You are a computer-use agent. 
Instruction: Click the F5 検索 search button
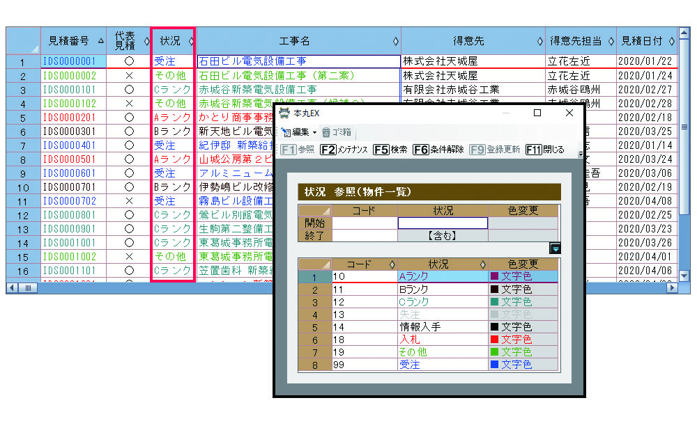390,149
